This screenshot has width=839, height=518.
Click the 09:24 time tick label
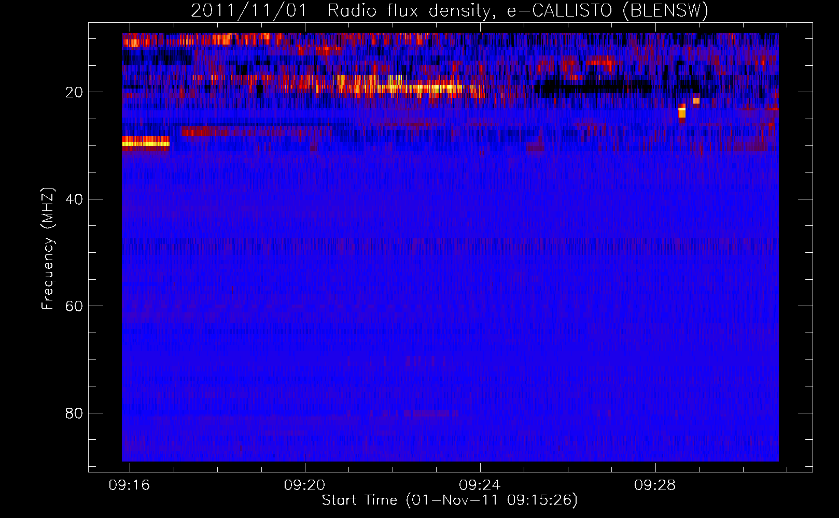pos(480,485)
